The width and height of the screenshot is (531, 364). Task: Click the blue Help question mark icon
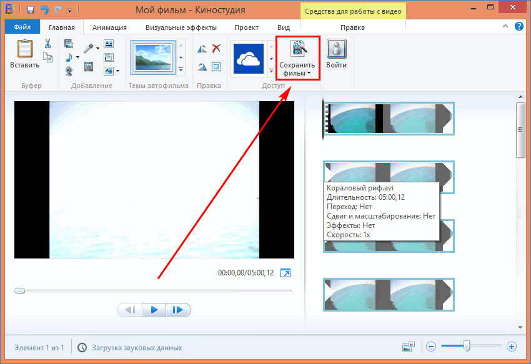519,27
